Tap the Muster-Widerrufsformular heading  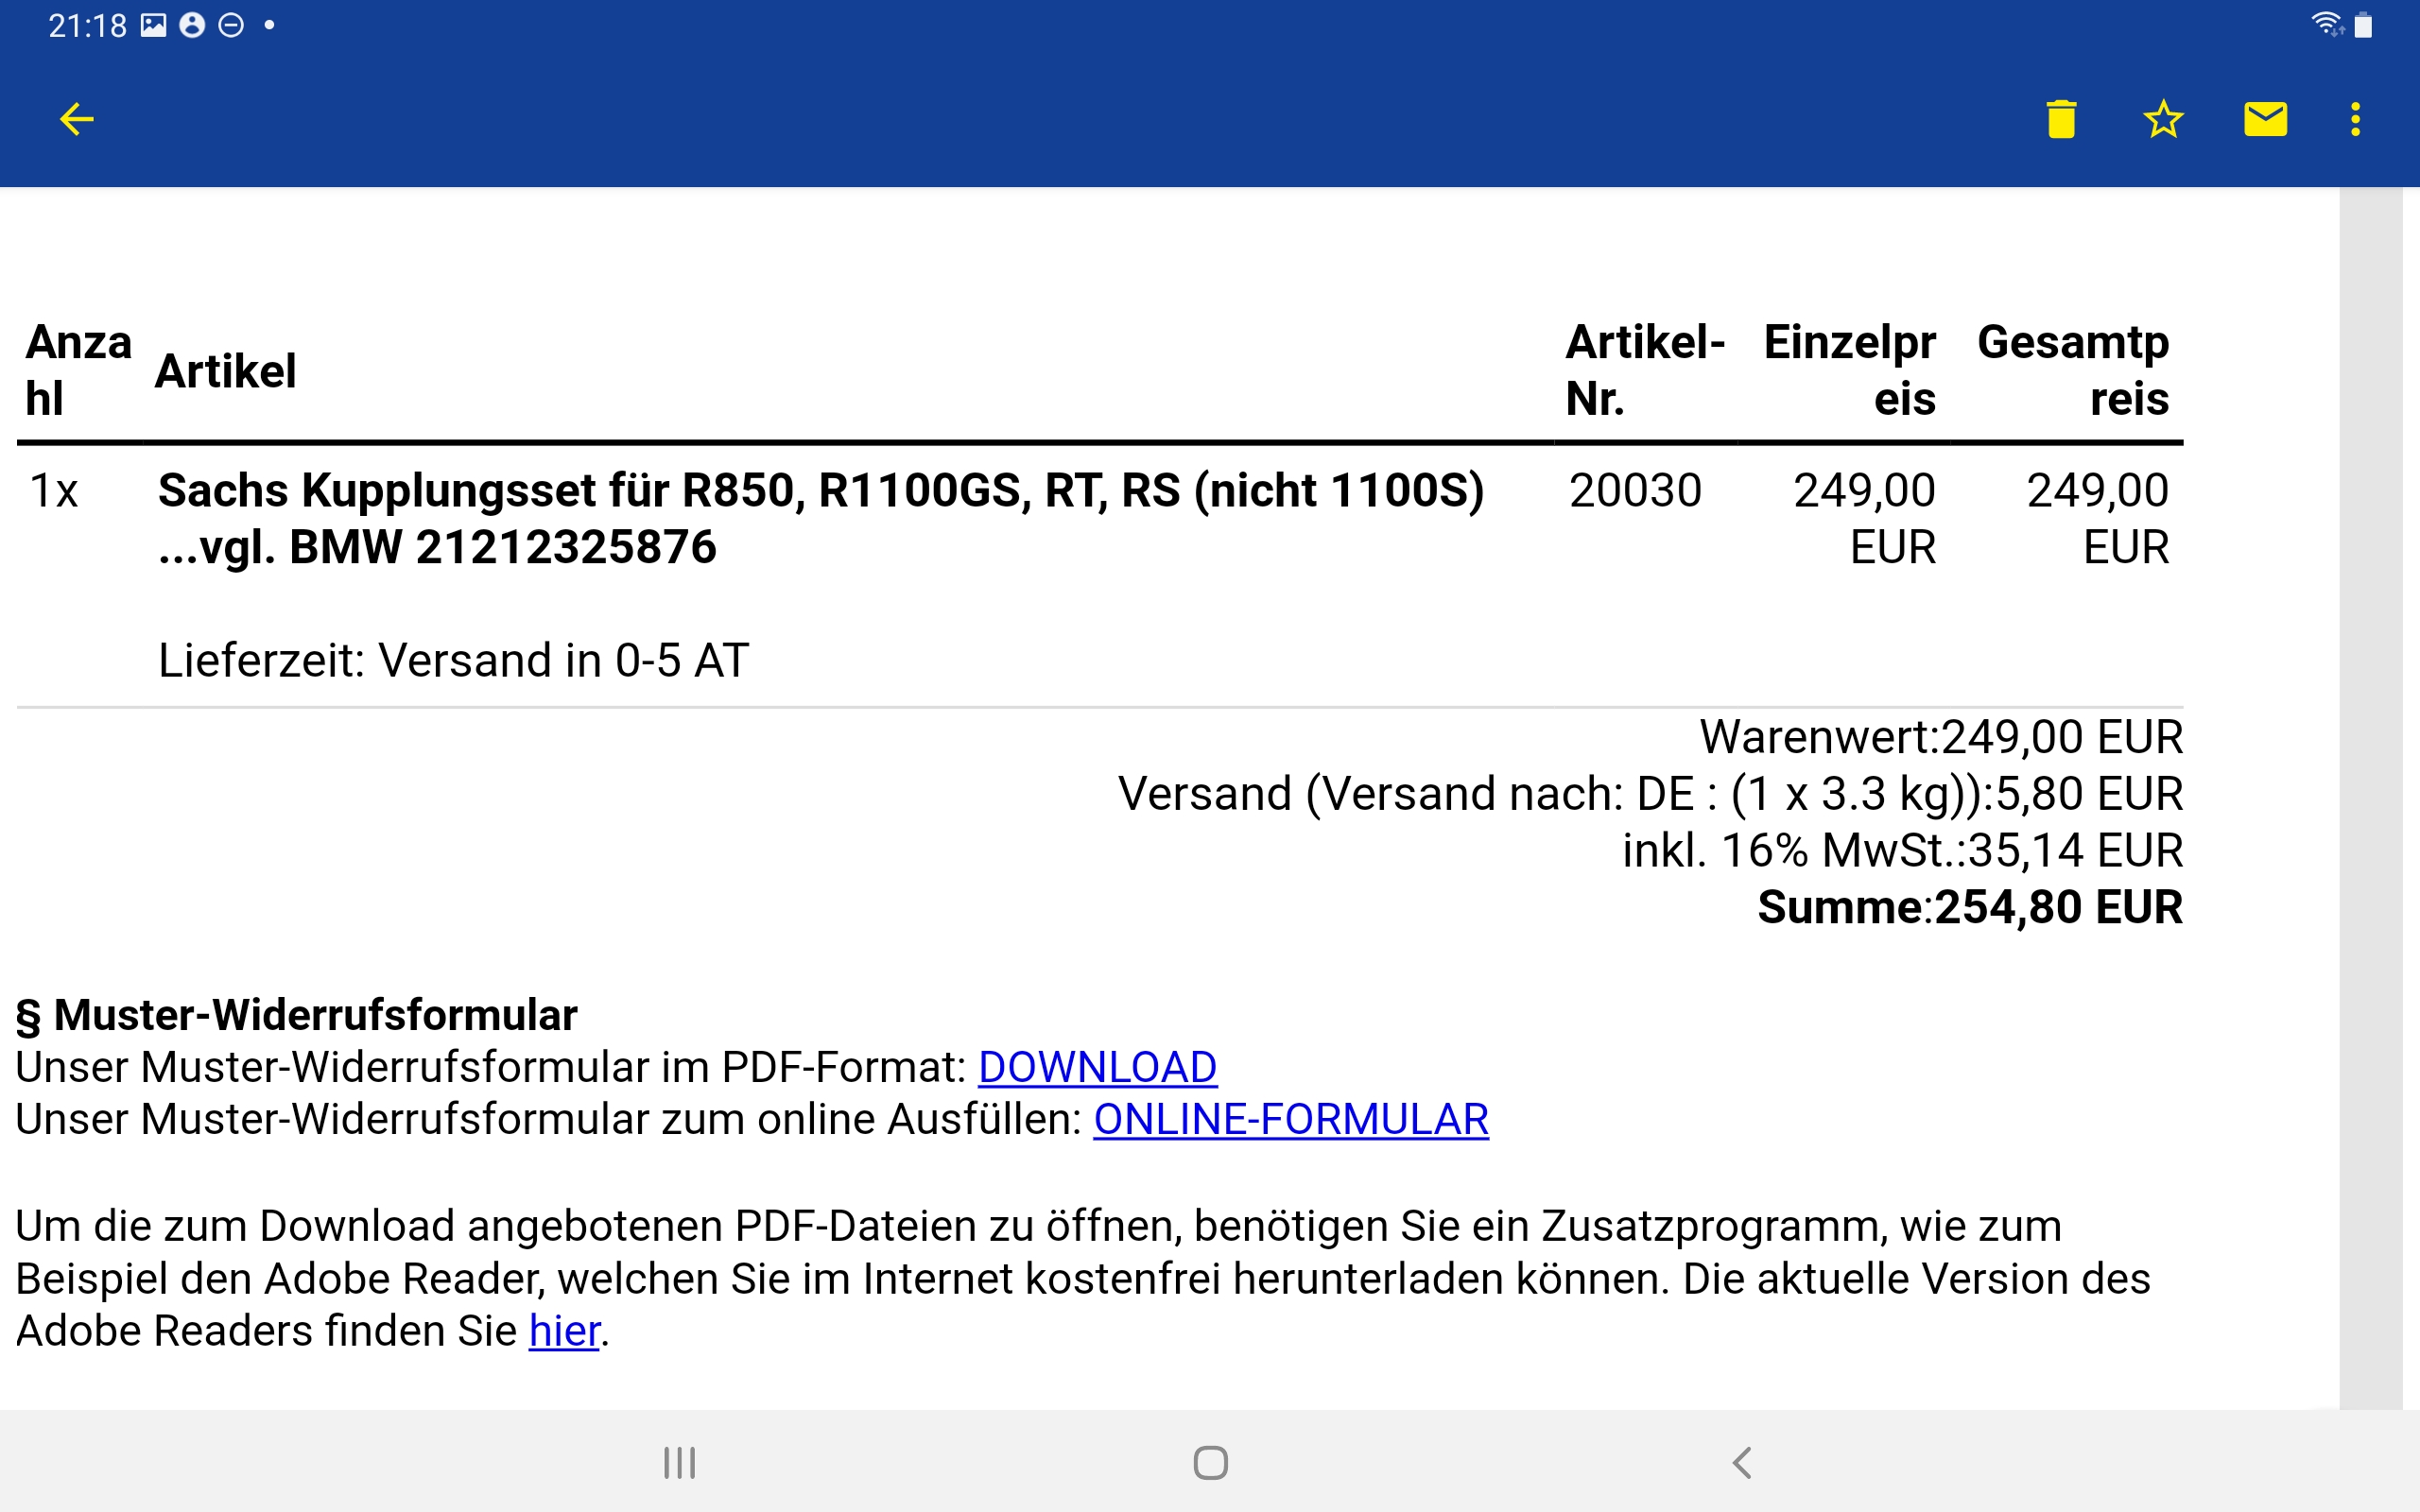click(x=296, y=1015)
